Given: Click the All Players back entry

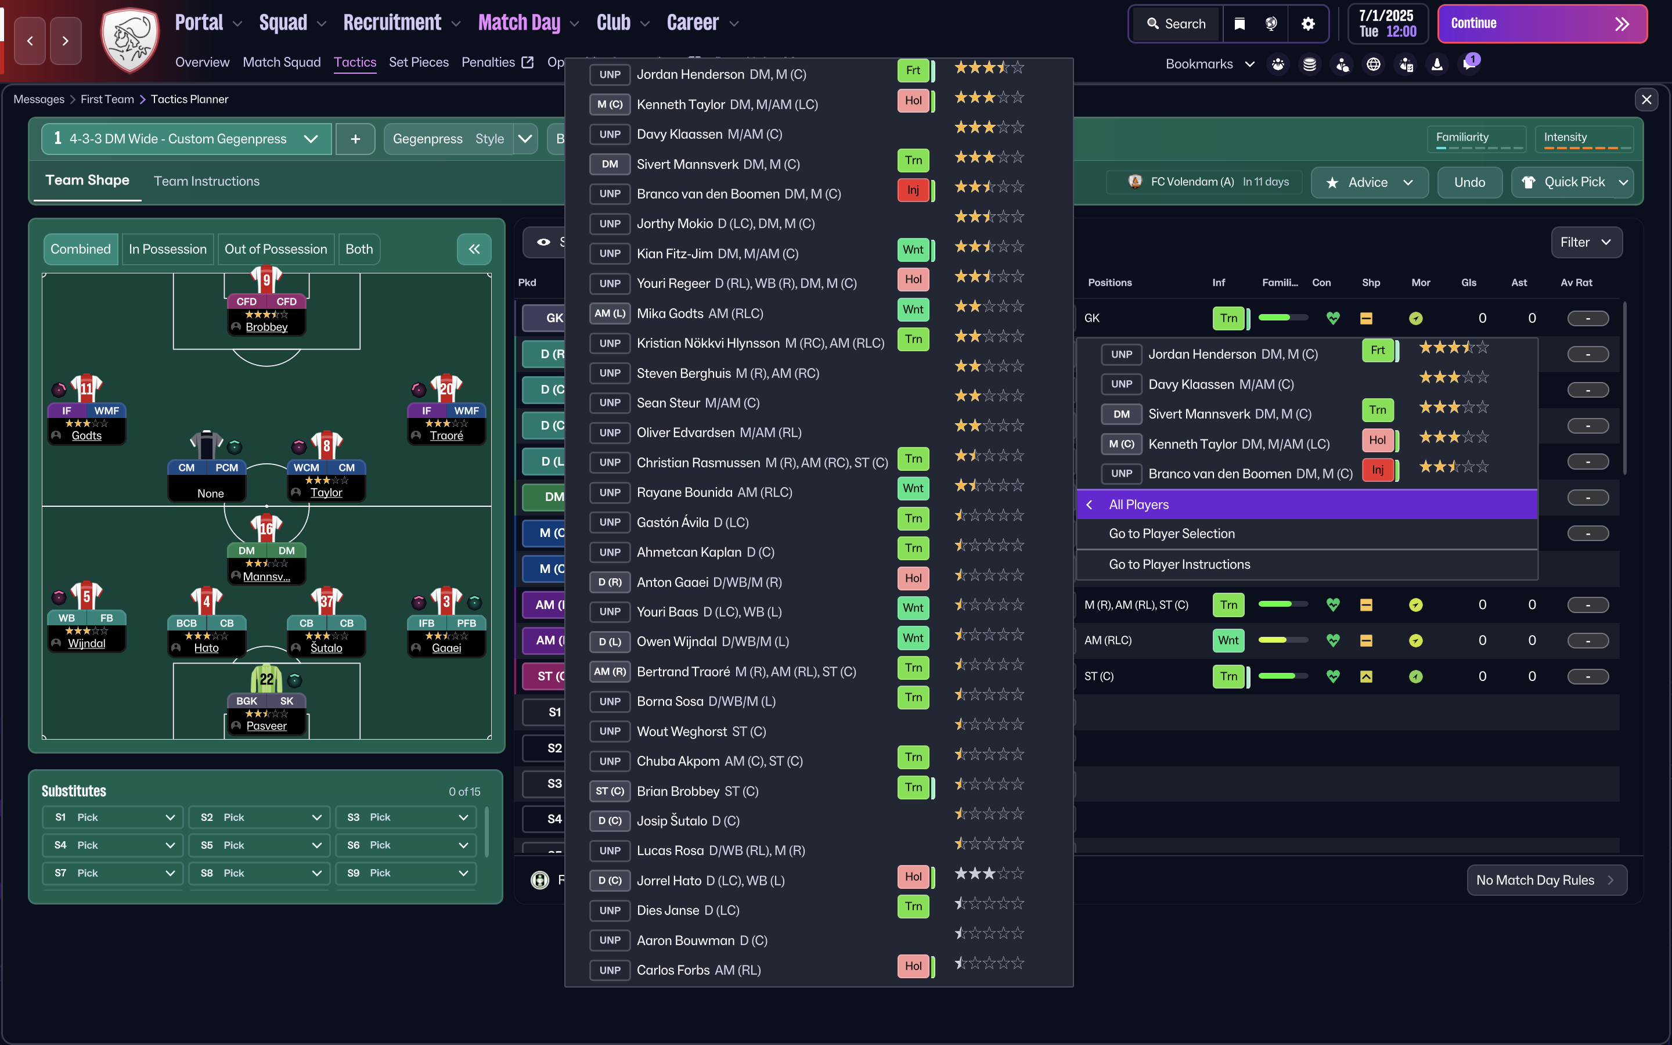Looking at the screenshot, I should (1306, 505).
